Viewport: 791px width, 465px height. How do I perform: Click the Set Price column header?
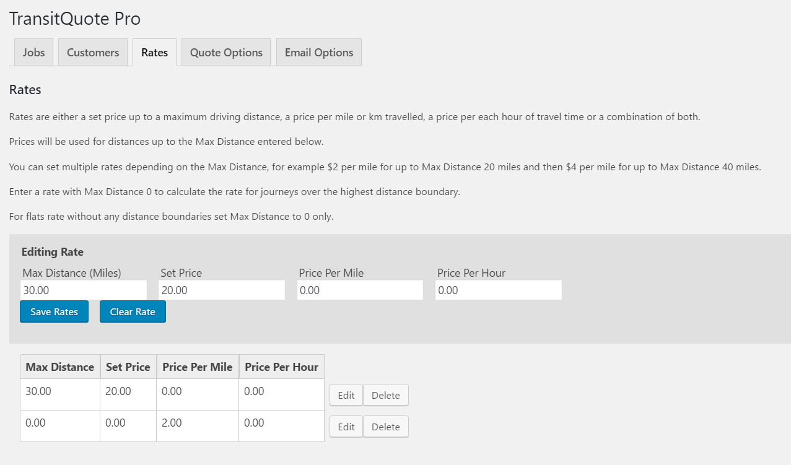(128, 367)
